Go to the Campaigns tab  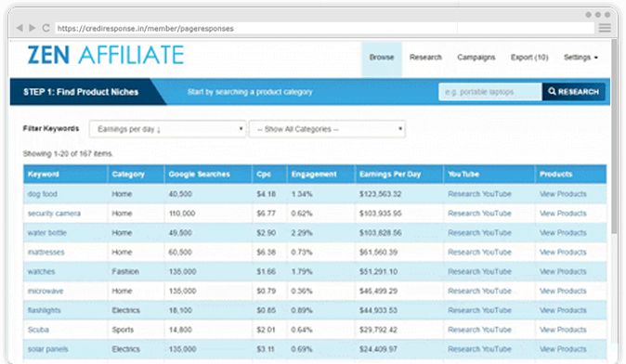476,58
